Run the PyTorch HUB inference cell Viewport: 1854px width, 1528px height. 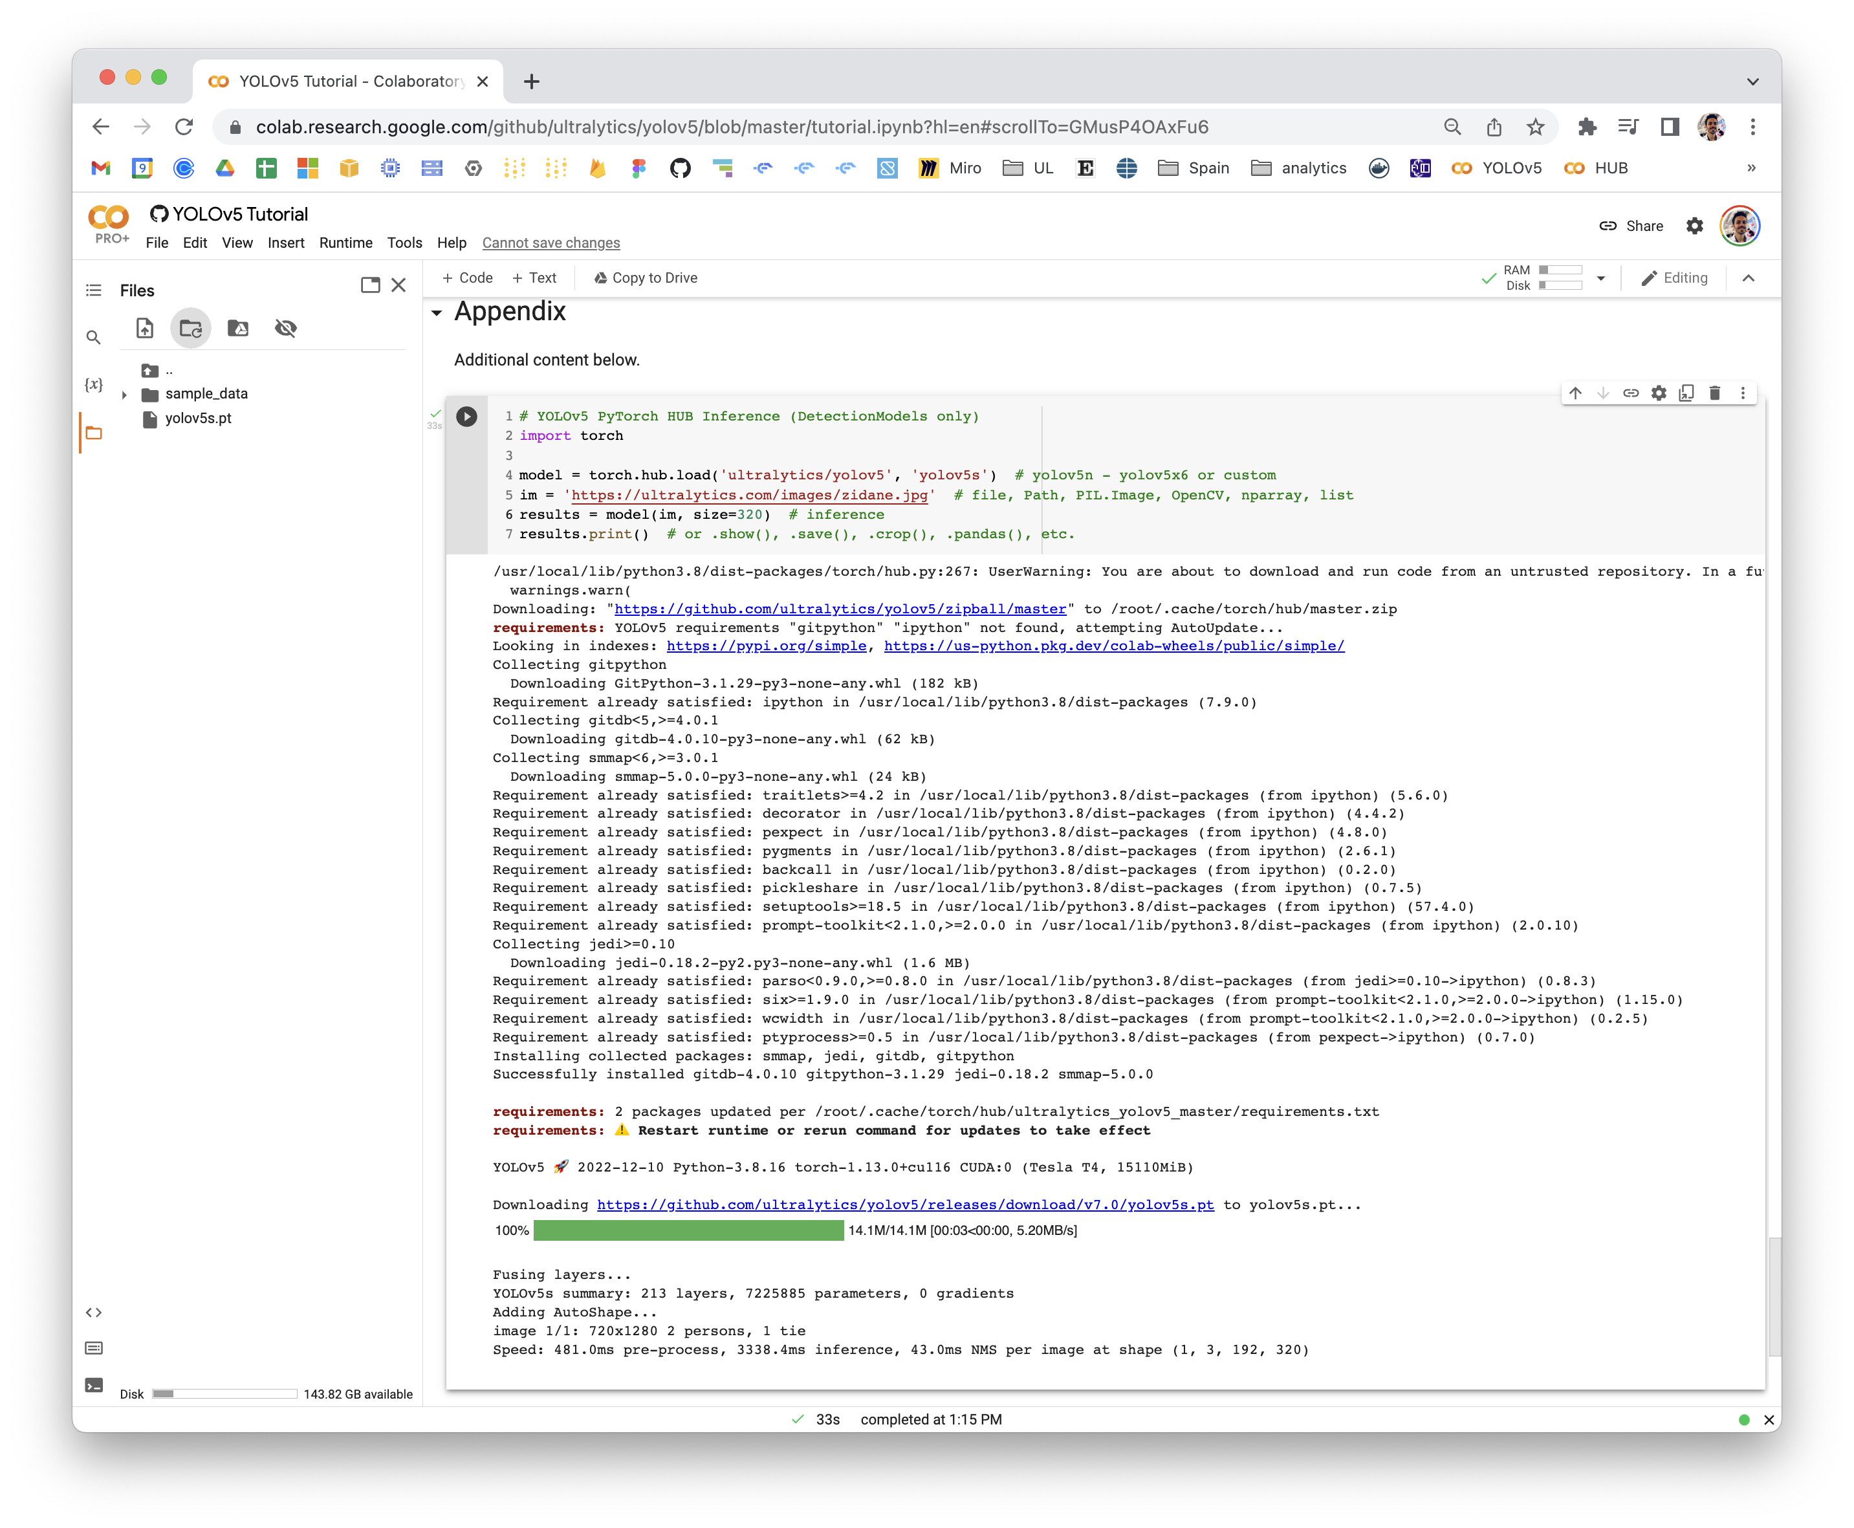point(466,417)
